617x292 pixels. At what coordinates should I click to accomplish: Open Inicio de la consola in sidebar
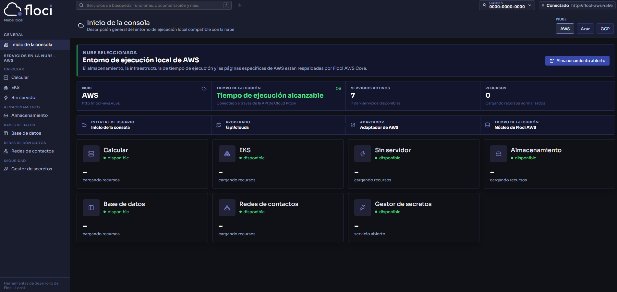click(35, 45)
